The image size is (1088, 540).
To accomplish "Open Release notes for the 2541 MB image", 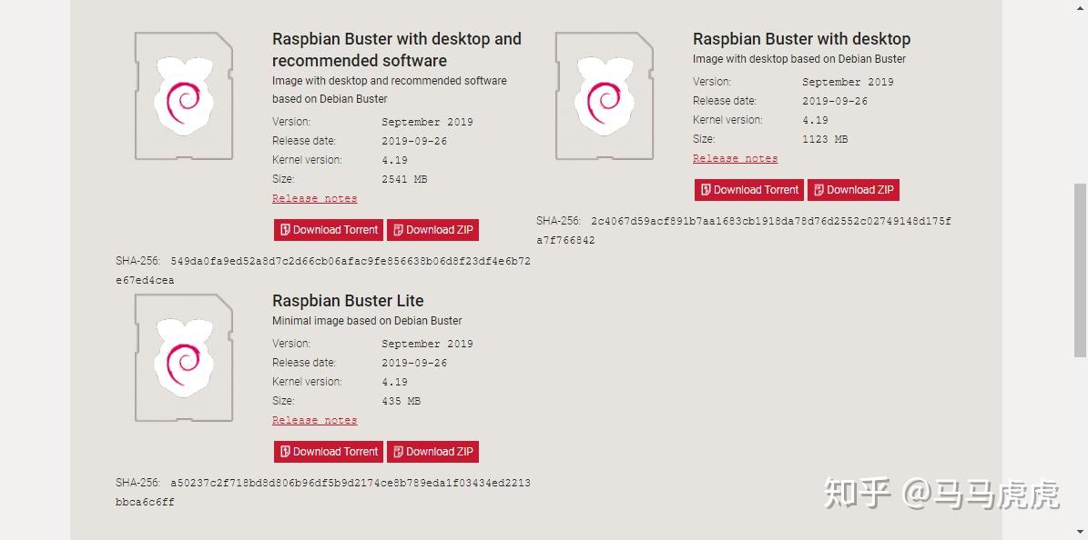I will click(x=314, y=198).
